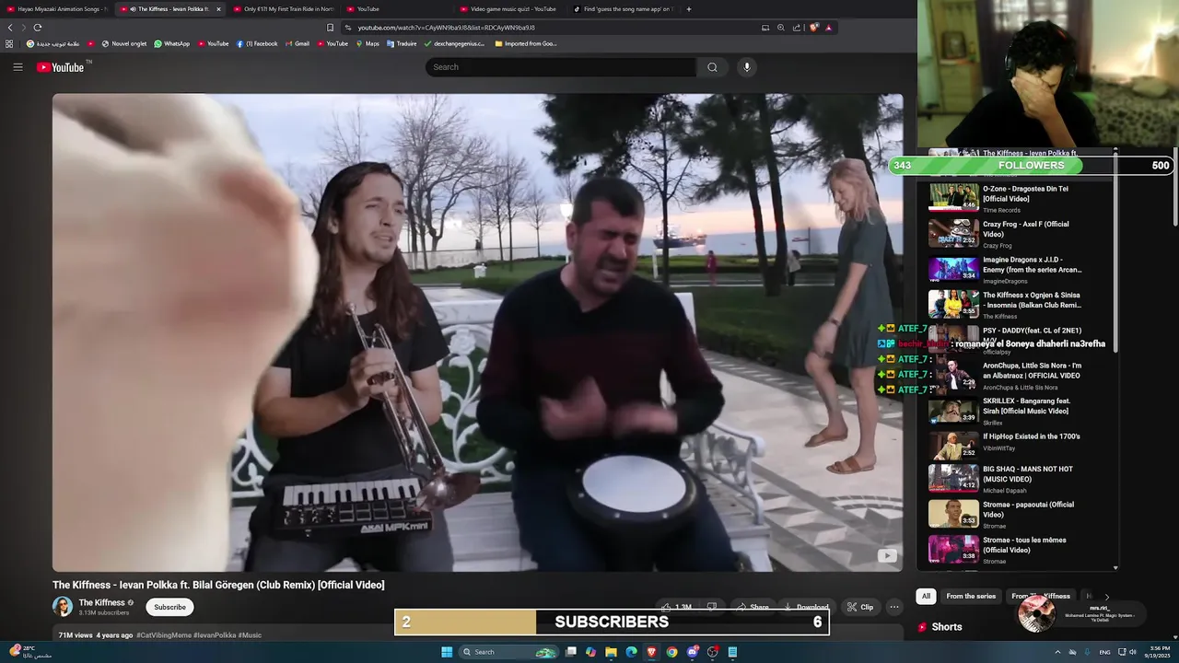
Task: Open the ENG language indicator
Action: [x=1104, y=652]
